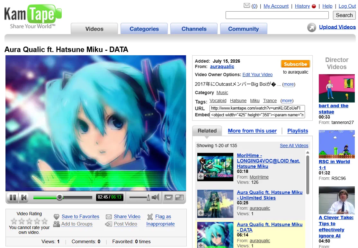358x248 pixels.
Task: Open the Categories tab
Action: tap(144, 29)
